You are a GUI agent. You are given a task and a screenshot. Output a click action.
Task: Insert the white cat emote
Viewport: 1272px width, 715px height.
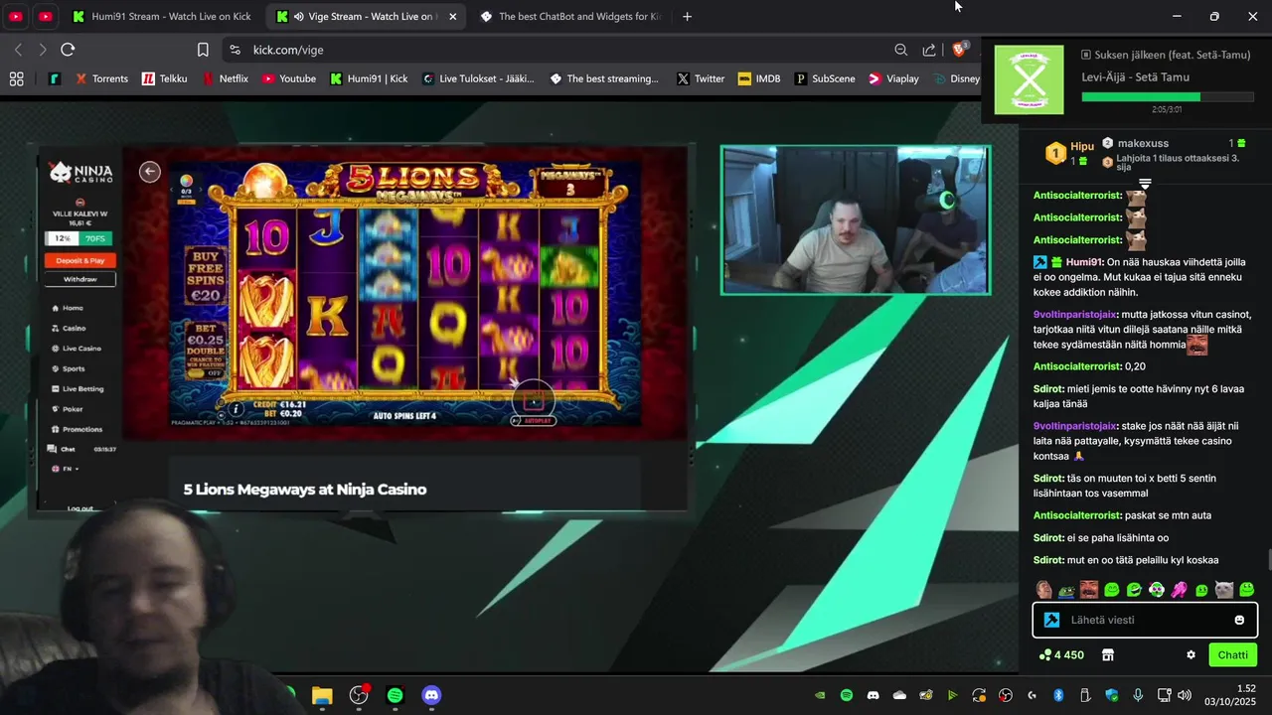pyautogui.click(x=1224, y=590)
